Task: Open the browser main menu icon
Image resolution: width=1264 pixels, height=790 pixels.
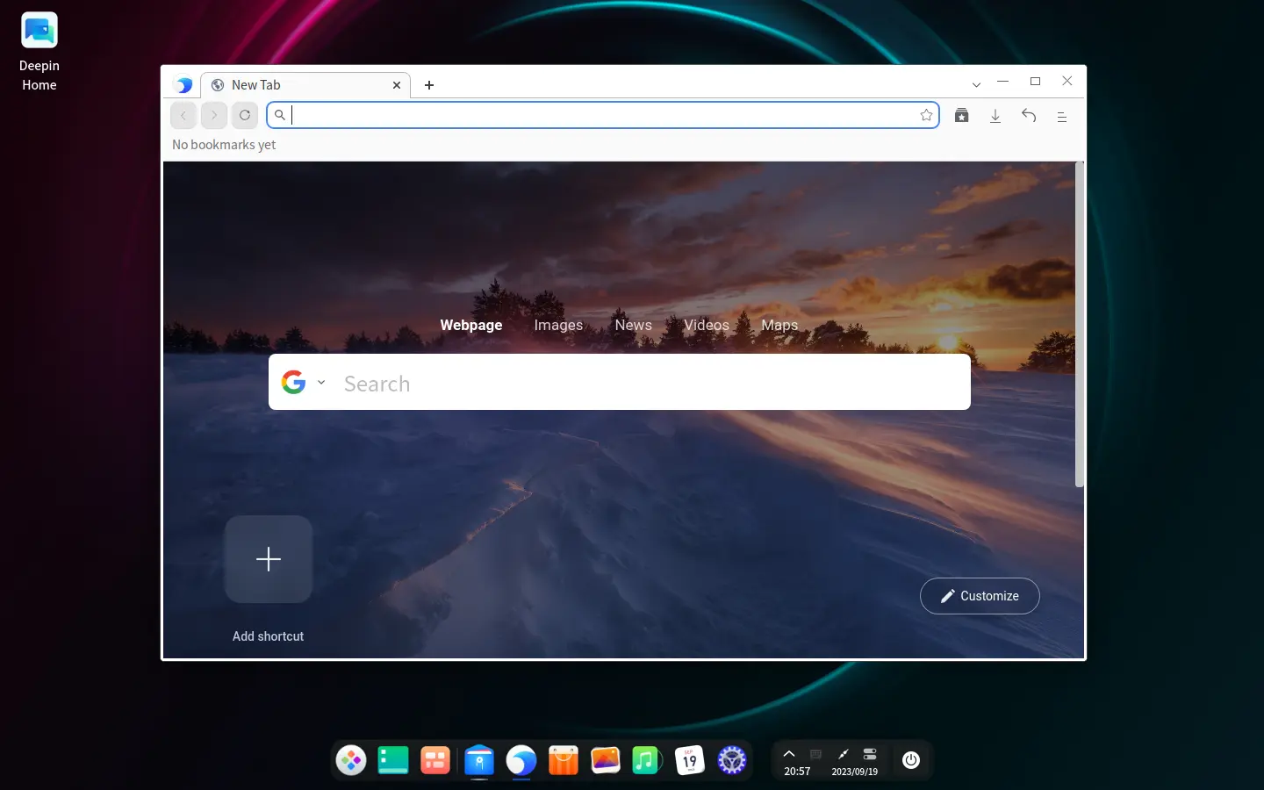Action: click(x=1062, y=116)
